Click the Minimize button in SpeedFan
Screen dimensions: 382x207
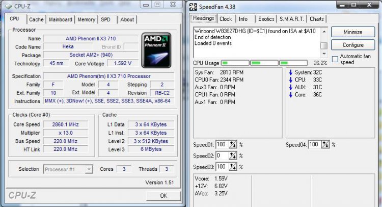coord(353,32)
